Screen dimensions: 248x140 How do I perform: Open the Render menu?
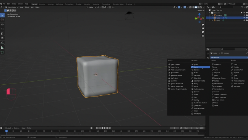pos(14,4)
